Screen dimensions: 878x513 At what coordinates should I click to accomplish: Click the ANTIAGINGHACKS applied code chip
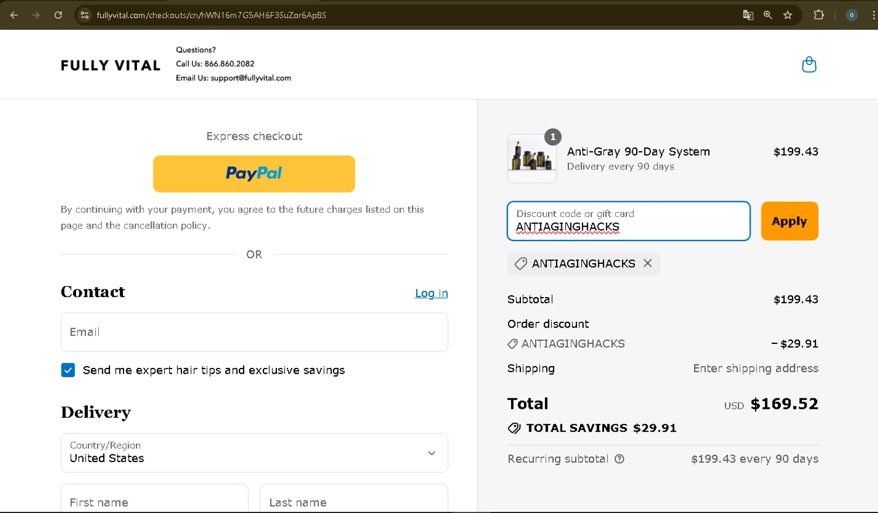tap(584, 263)
